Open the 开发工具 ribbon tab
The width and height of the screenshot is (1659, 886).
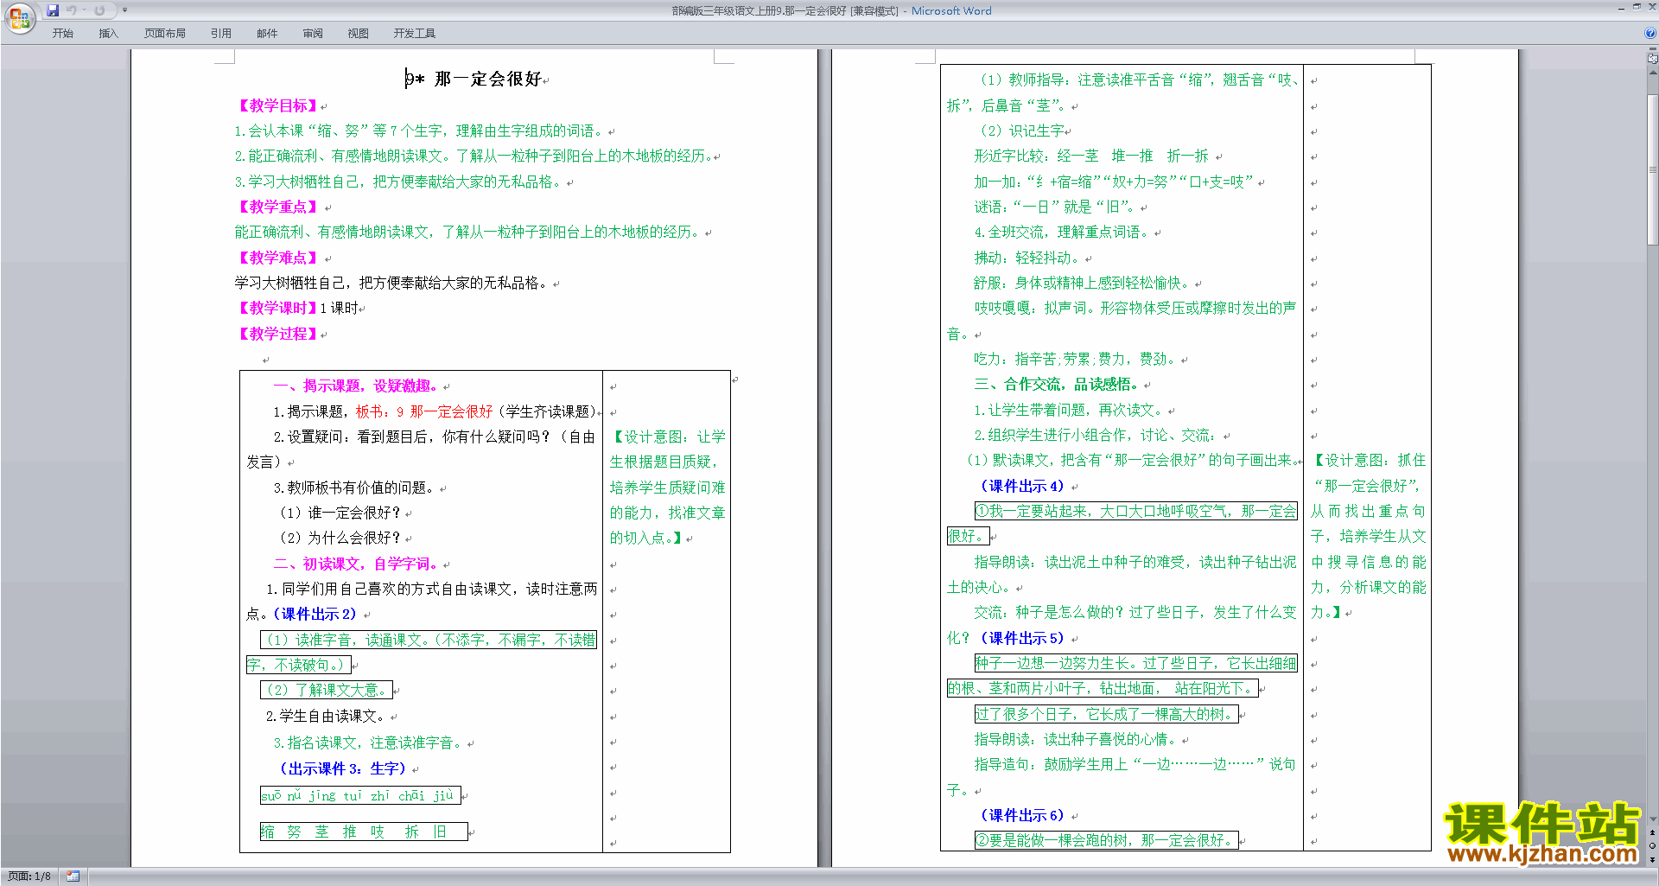[415, 34]
